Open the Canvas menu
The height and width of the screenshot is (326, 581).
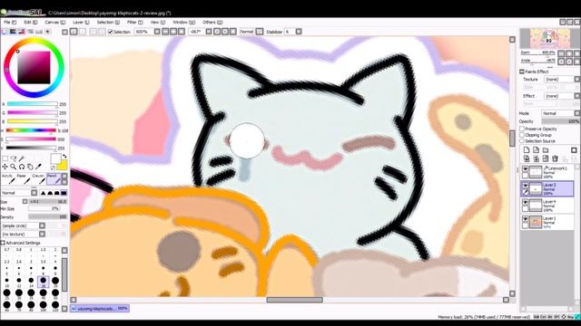pos(54,22)
